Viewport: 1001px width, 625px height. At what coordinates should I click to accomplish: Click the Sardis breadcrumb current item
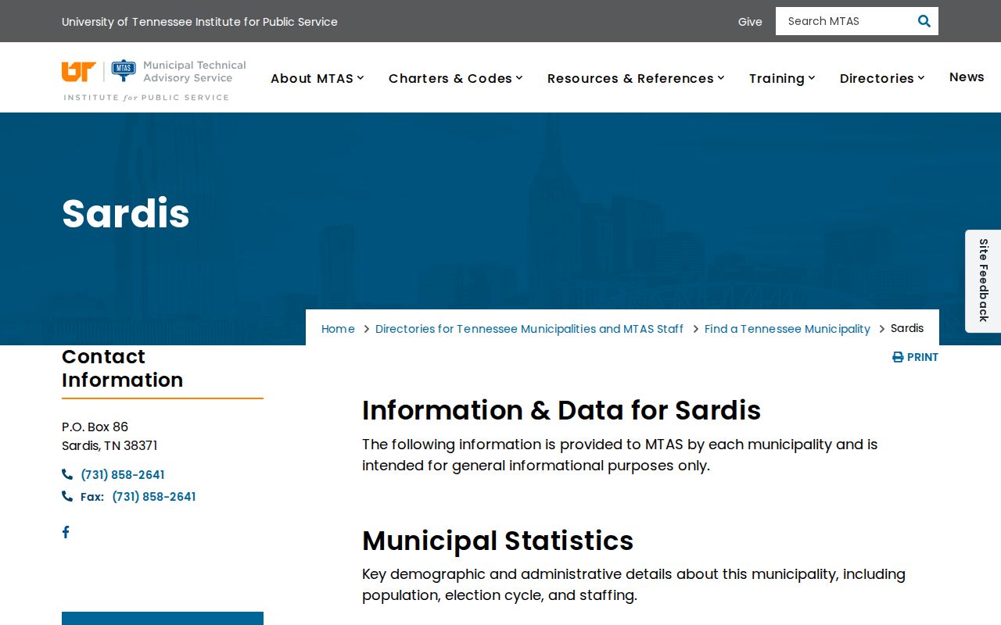click(x=907, y=328)
